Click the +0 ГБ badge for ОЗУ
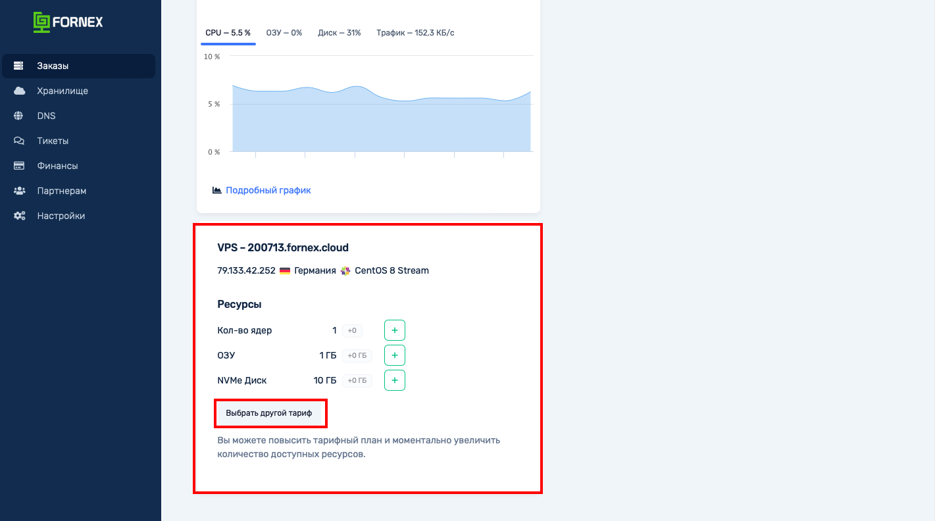The width and height of the screenshot is (935, 521). (357, 355)
